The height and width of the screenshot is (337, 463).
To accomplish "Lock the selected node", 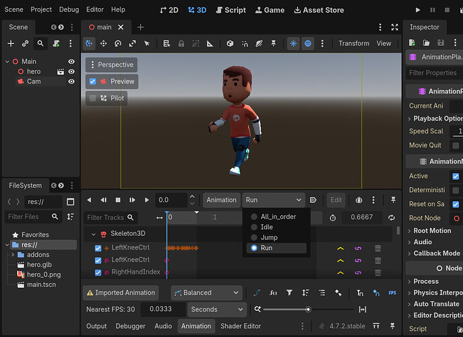I will coord(181,44).
